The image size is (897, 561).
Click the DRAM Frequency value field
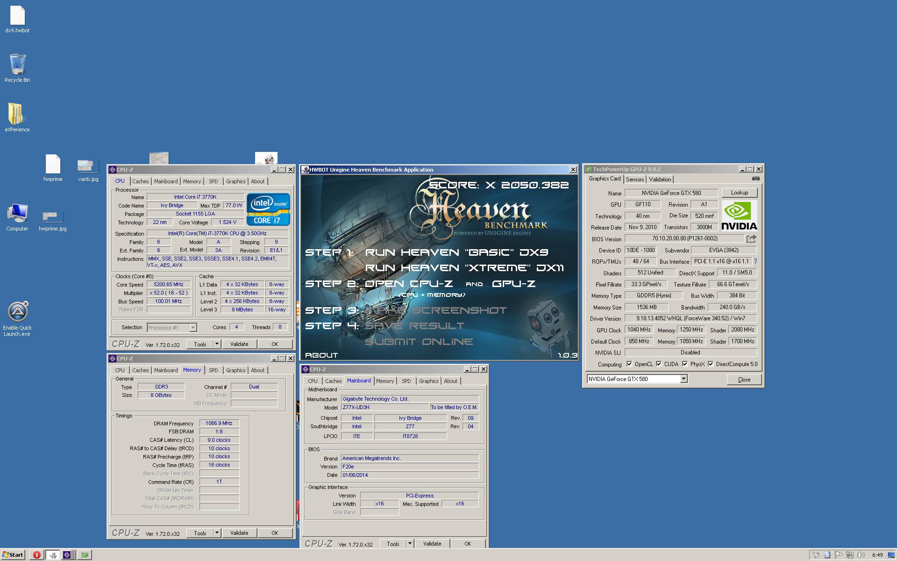click(219, 423)
